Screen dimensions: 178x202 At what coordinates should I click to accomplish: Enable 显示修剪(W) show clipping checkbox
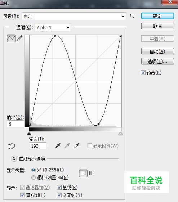90,146
